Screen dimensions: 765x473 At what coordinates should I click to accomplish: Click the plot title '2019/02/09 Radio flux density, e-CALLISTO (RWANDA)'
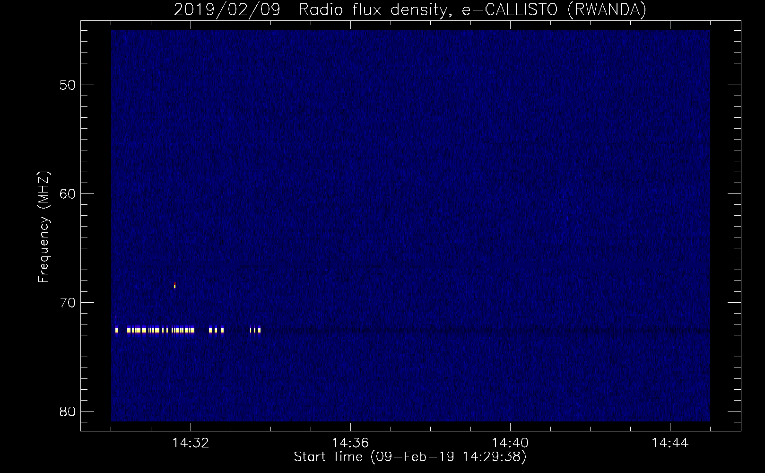click(410, 9)
